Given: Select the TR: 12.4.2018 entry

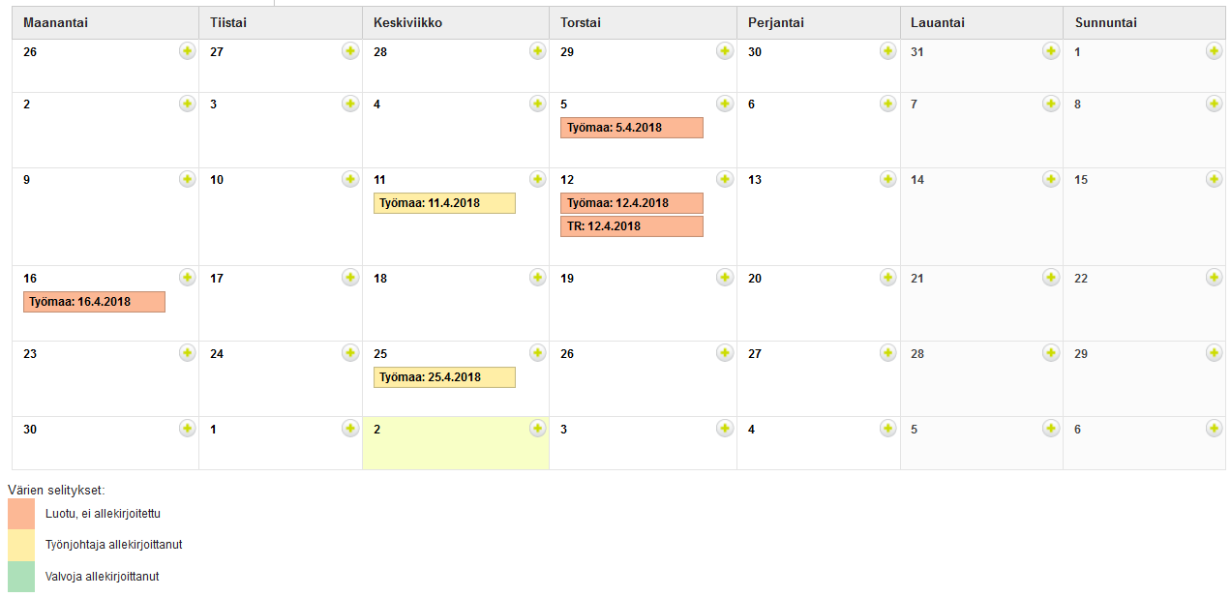Looking at the screenshot, I should point(631,226).
